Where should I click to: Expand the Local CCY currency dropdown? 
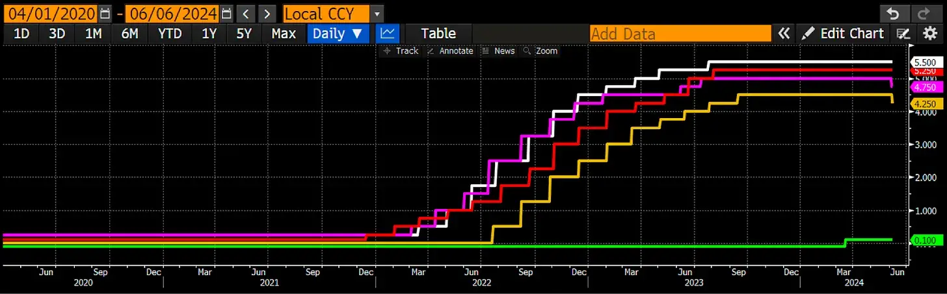point(333,13)
